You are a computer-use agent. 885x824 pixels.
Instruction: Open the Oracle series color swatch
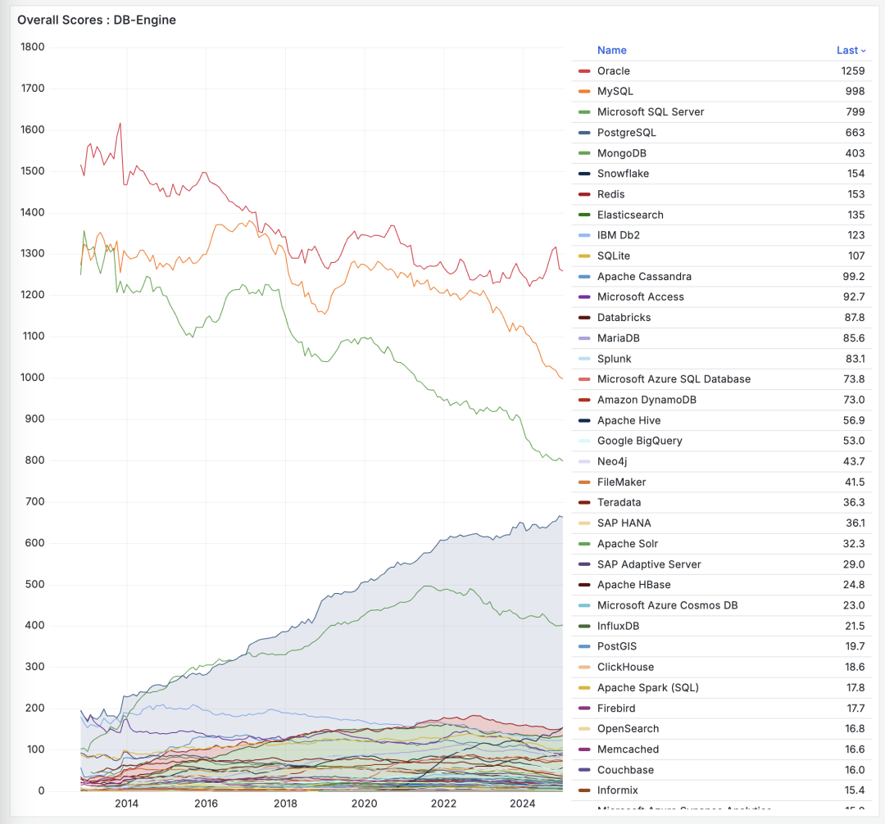point(584,71)
